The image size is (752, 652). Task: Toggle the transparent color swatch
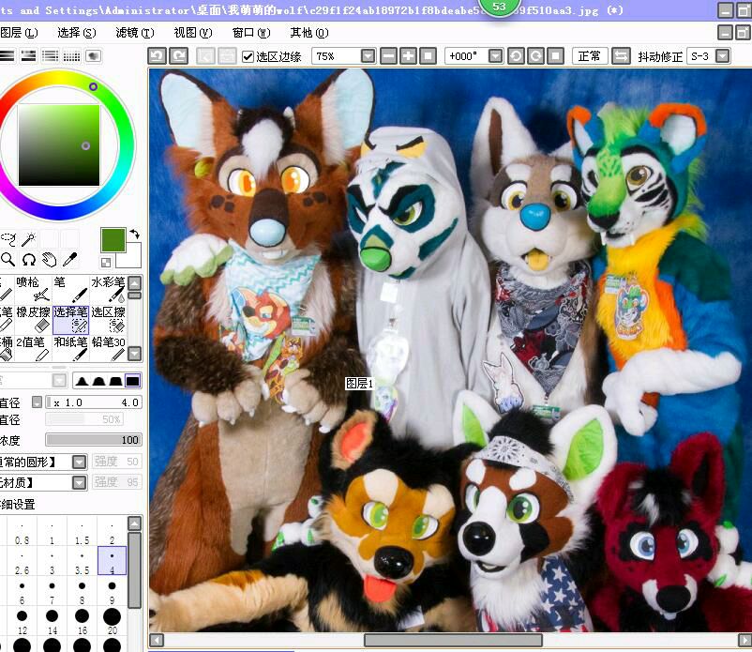tap(107, 262)
